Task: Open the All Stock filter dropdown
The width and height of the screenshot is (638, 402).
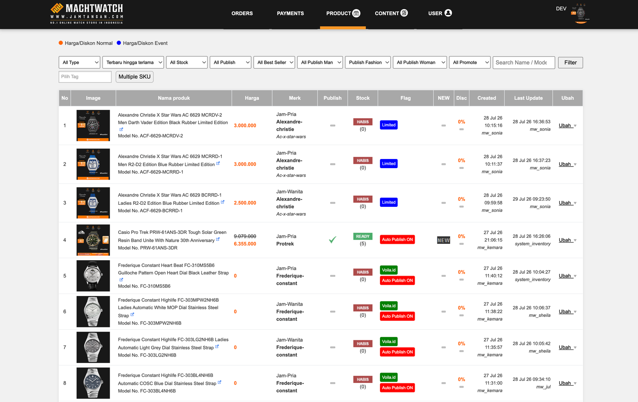Action: [x=187, y=63]
